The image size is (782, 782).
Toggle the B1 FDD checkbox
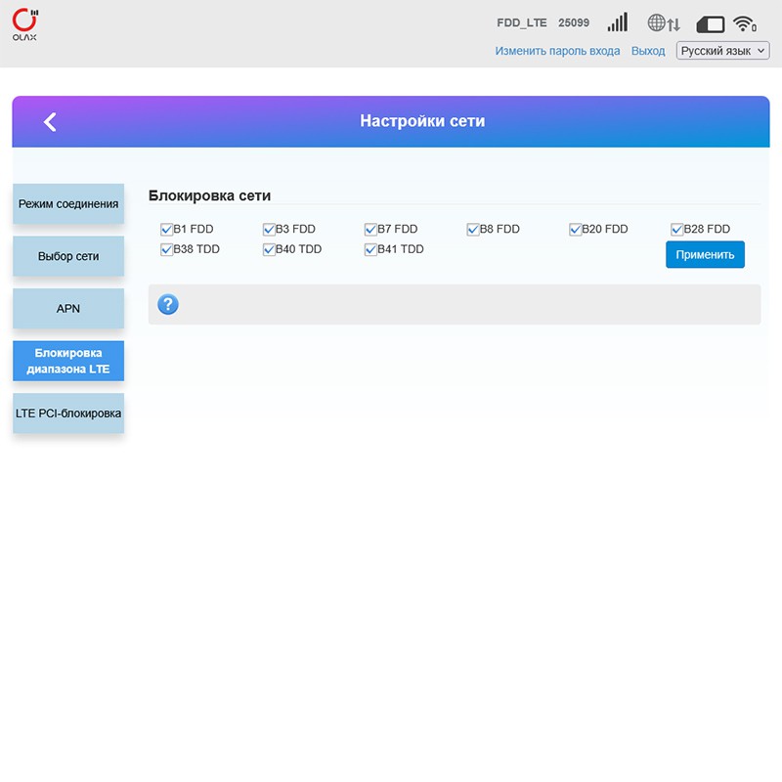(x=166, y=230)
